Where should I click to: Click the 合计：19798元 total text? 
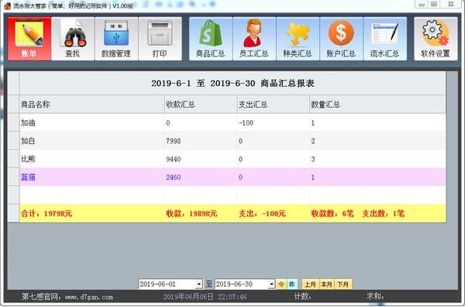[x=46, y=213]
